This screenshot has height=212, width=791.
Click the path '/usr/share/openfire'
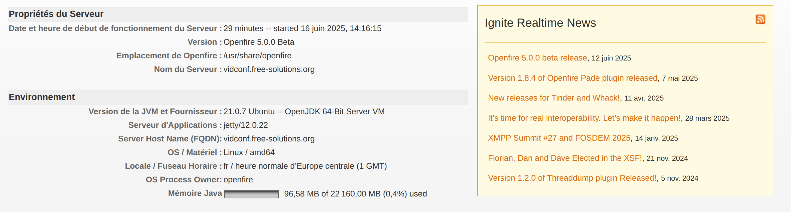tap(257, 56)
